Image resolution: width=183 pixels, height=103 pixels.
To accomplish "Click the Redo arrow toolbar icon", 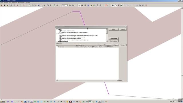I will point(131,5).
